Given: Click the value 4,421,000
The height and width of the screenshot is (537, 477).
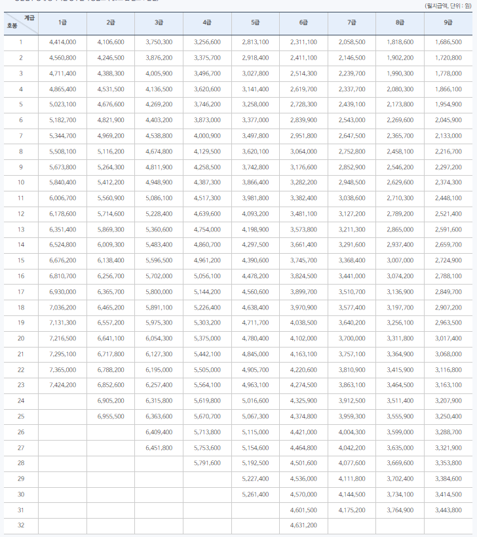Looking at the screenshot, I should click(303, 432).
